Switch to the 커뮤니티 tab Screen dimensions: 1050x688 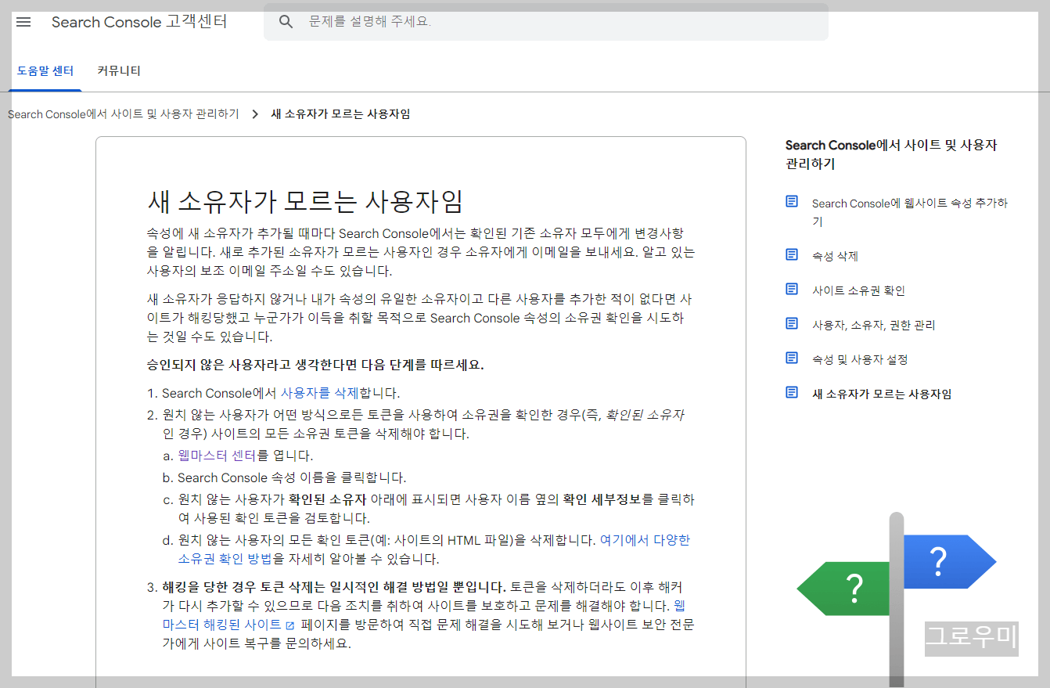coord(119,71)
